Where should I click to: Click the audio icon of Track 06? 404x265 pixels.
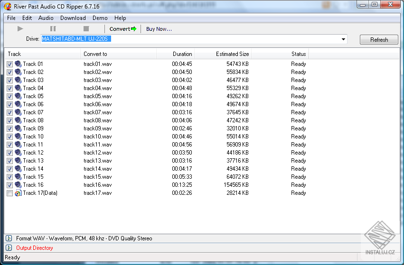(x=18, y=104)
